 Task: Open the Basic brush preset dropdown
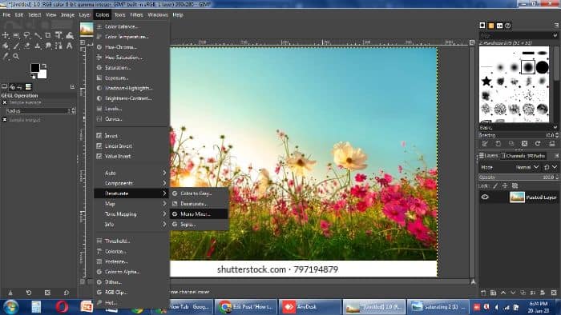click(x=519, y=127)
